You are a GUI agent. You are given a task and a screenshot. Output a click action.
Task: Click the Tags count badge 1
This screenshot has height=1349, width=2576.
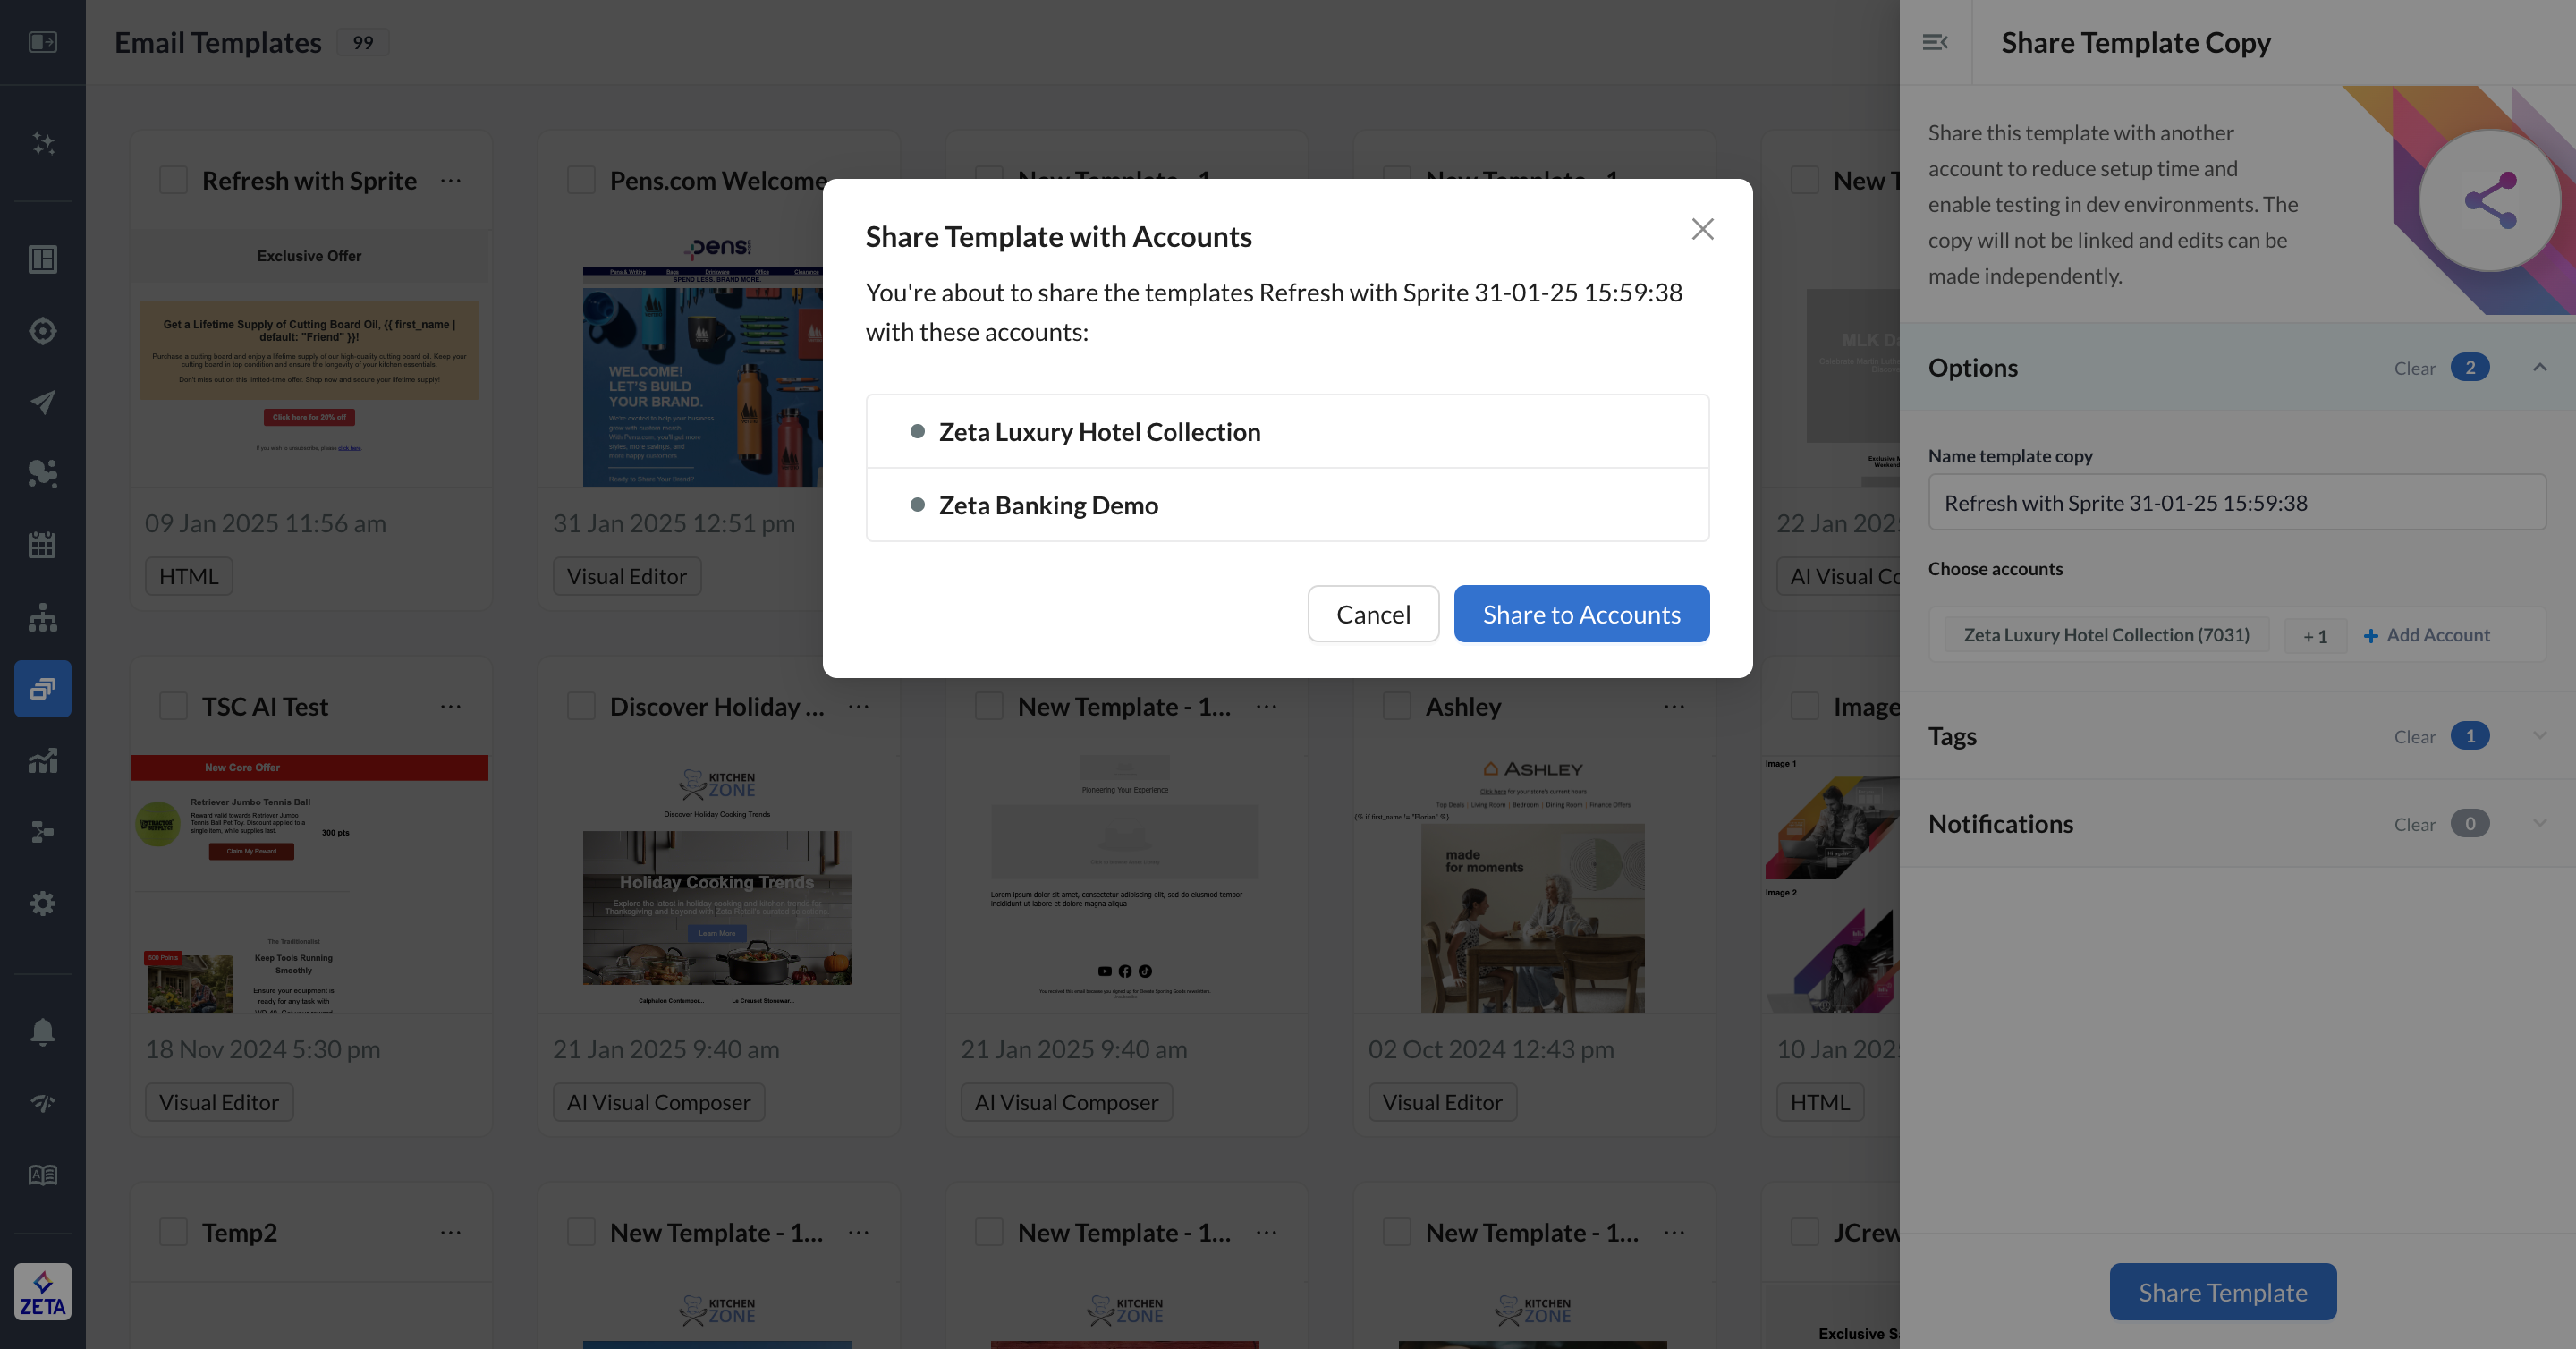tap(2469, 736)
